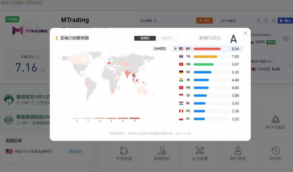The height and width of the screenshot is (172, 293).
Task: Open the 时光机 clock icon
Action: [x=276, y=151]
